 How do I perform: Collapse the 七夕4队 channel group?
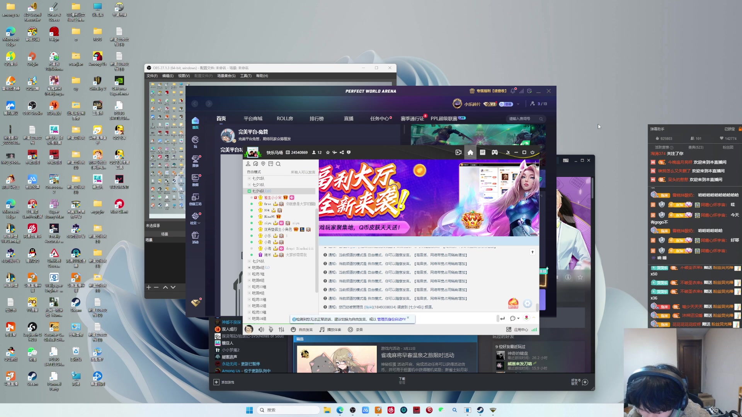coord(249,191)
